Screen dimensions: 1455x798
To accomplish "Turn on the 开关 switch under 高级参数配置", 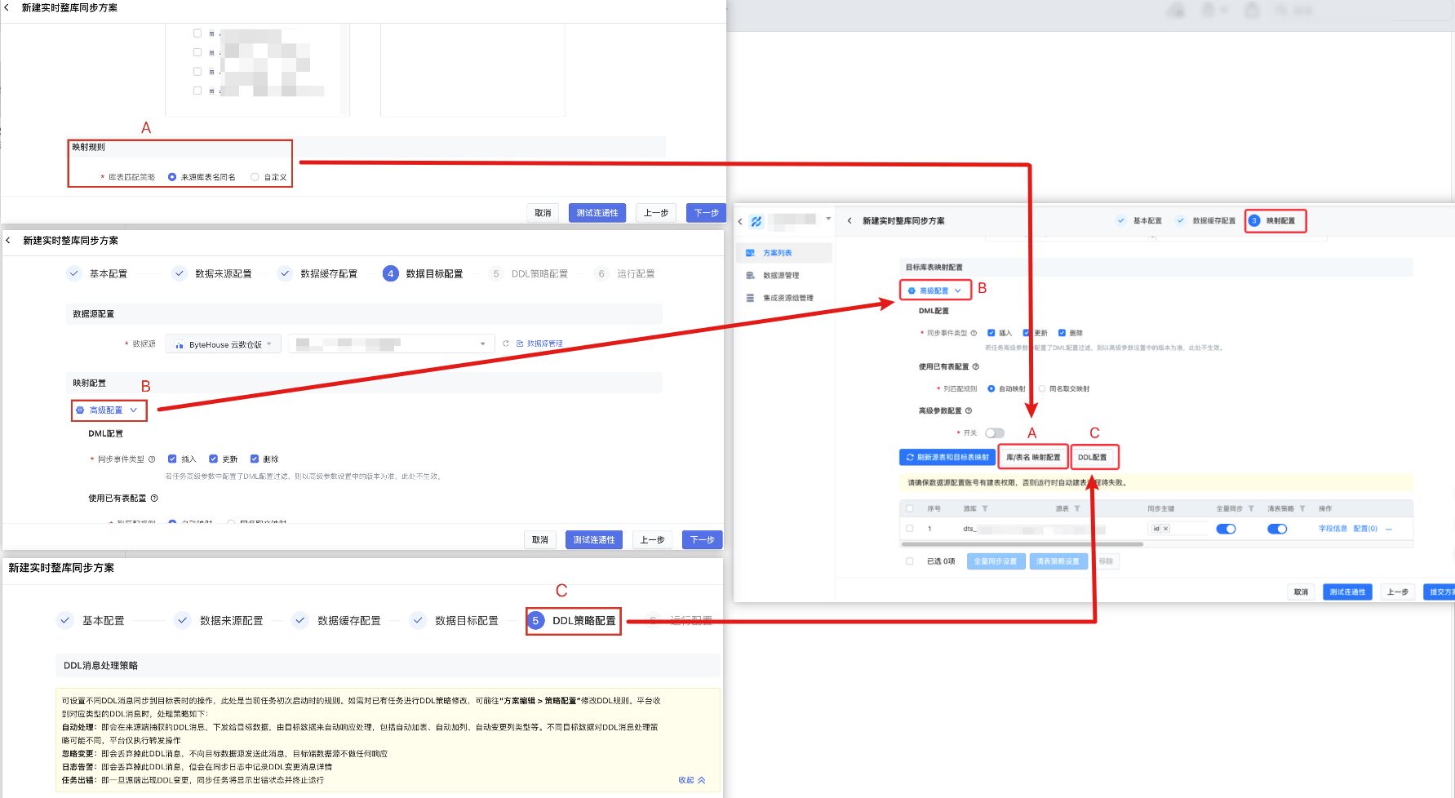I will point(995,433).
